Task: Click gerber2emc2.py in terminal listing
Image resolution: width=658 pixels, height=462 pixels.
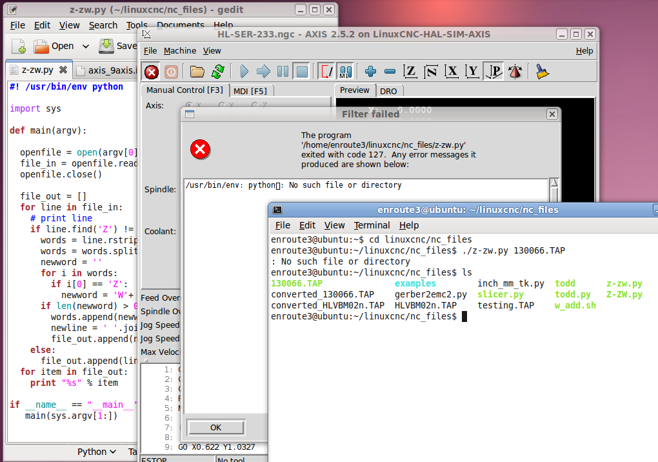Action: [x=430, y=295]
